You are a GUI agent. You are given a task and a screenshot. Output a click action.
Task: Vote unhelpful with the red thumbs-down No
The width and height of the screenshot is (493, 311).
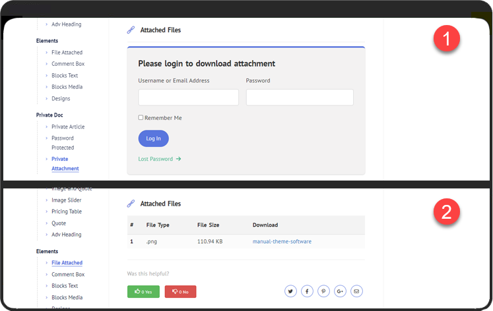pyautogui.click(x=180, y=291)
